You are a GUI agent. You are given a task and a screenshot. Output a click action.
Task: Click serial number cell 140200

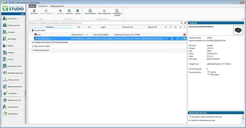click(89, 39)
